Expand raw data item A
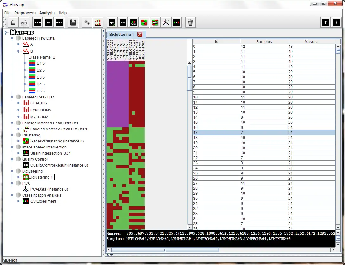Image resolution: width=345 pixels, height=265 pixels. (x=19, y=44)
